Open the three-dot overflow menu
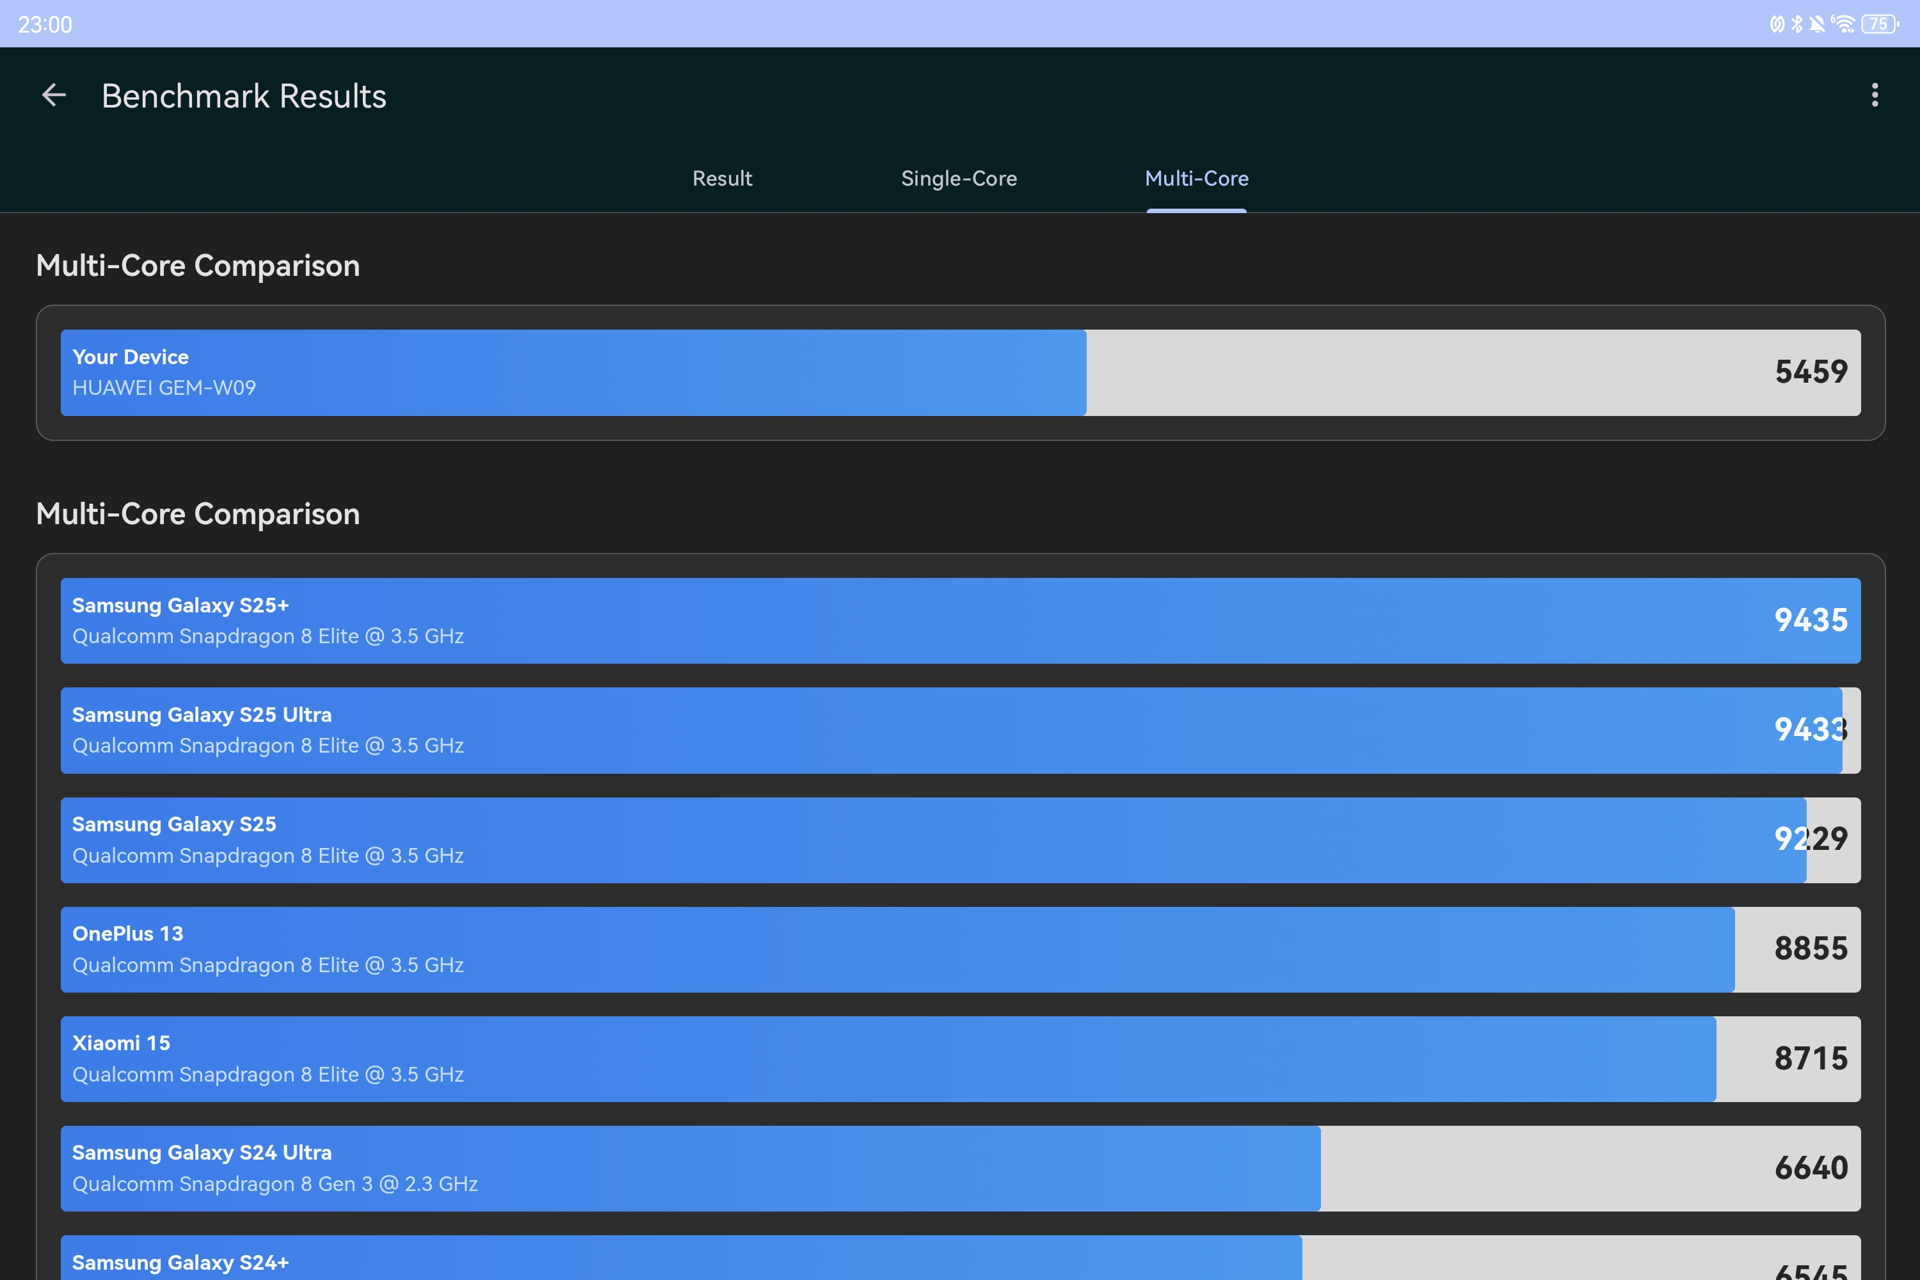The height and width of the screenshot is (1280, 1920). click(x=1875, y=95)
